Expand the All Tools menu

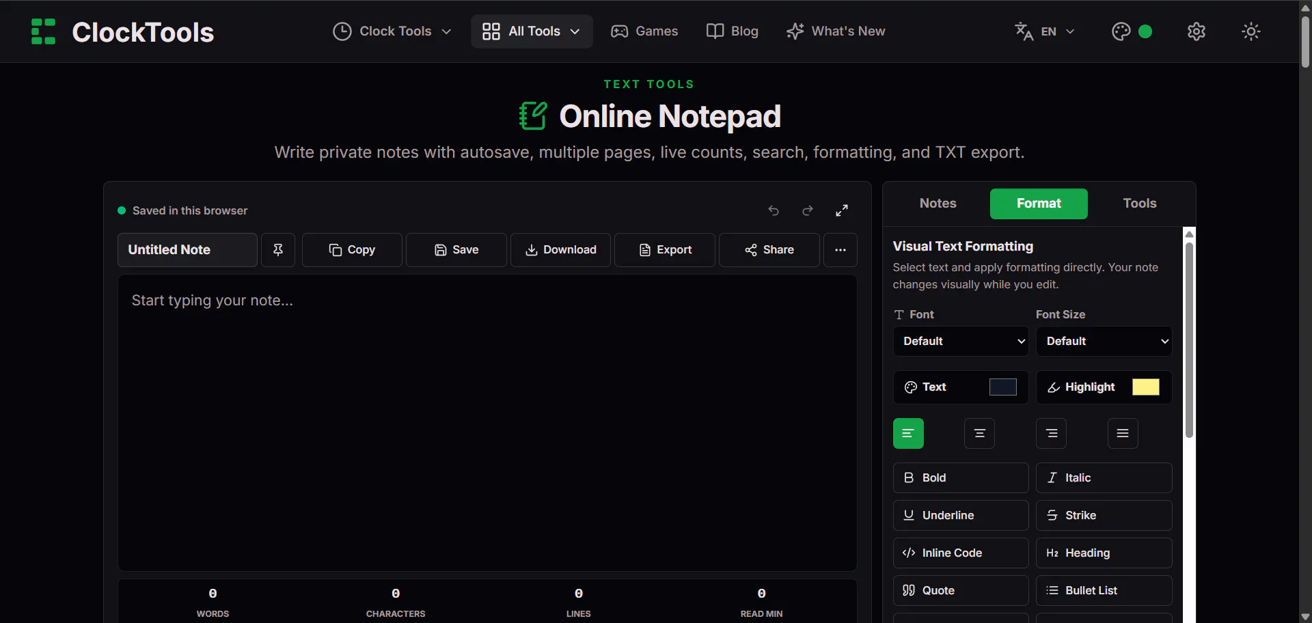coord(532,31)
